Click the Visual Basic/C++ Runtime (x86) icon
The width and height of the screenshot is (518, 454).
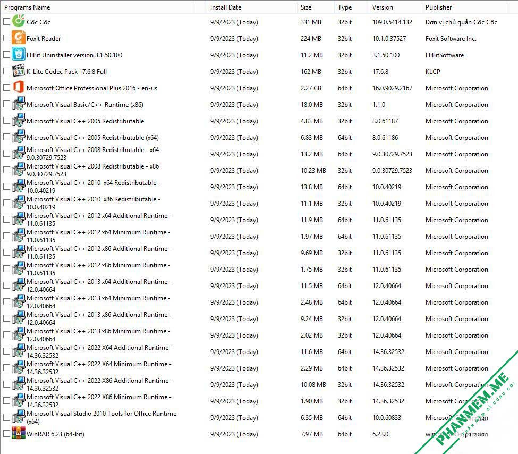click(19, 104)
